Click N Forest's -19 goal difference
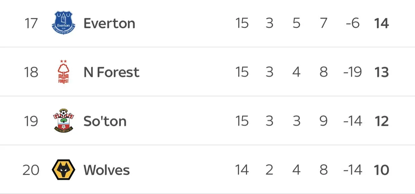 (x=352, y=72)
